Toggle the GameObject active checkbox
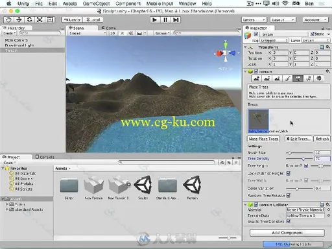332x249 pixels. [256, 34]
